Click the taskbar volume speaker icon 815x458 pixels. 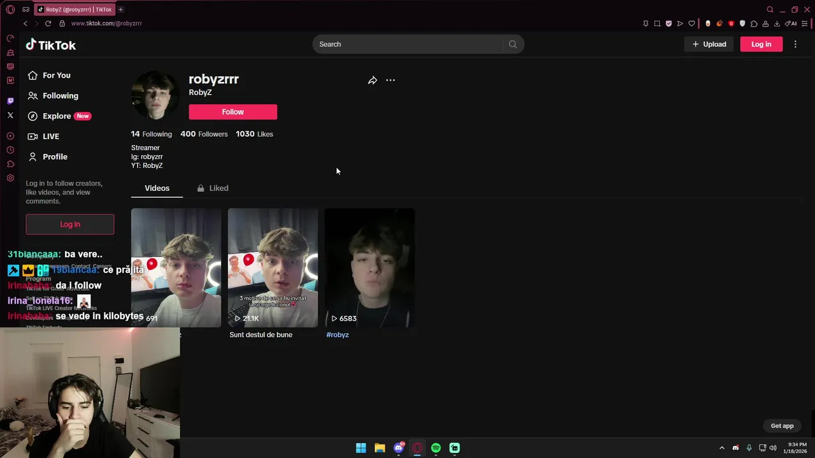coord(773,448)
